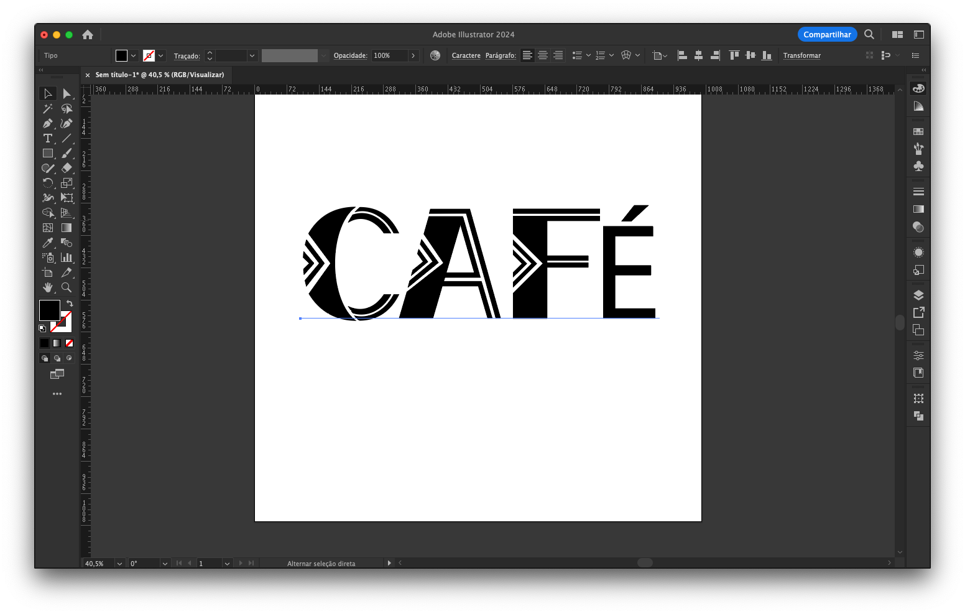Viewport: 965px width, 614px height.
Task: Click the Compartilhar button
Action: point(826,34)
